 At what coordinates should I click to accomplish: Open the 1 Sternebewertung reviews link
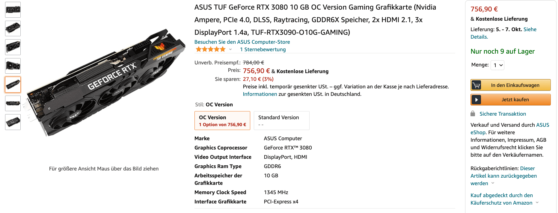263,49
